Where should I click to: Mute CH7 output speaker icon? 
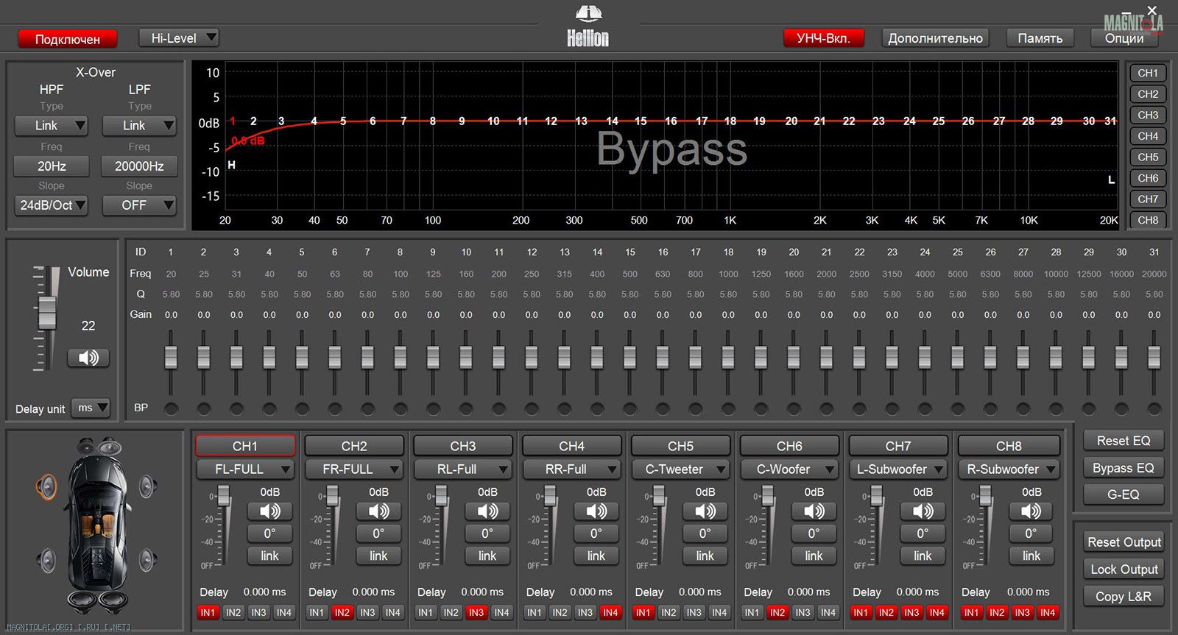923,511
